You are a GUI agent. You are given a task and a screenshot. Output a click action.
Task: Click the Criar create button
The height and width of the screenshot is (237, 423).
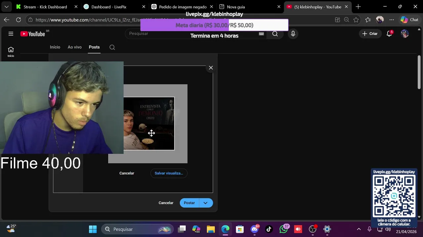tap(370, 34)
